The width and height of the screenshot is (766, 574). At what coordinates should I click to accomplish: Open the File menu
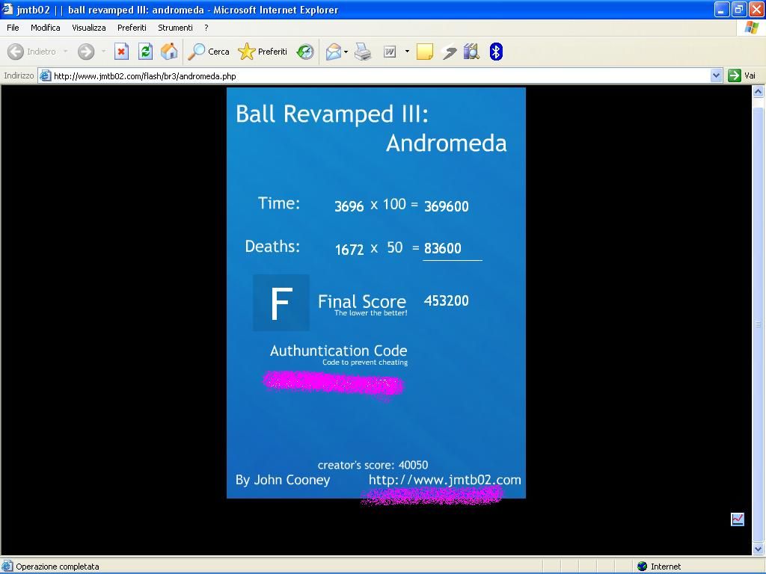pos(13,28)
